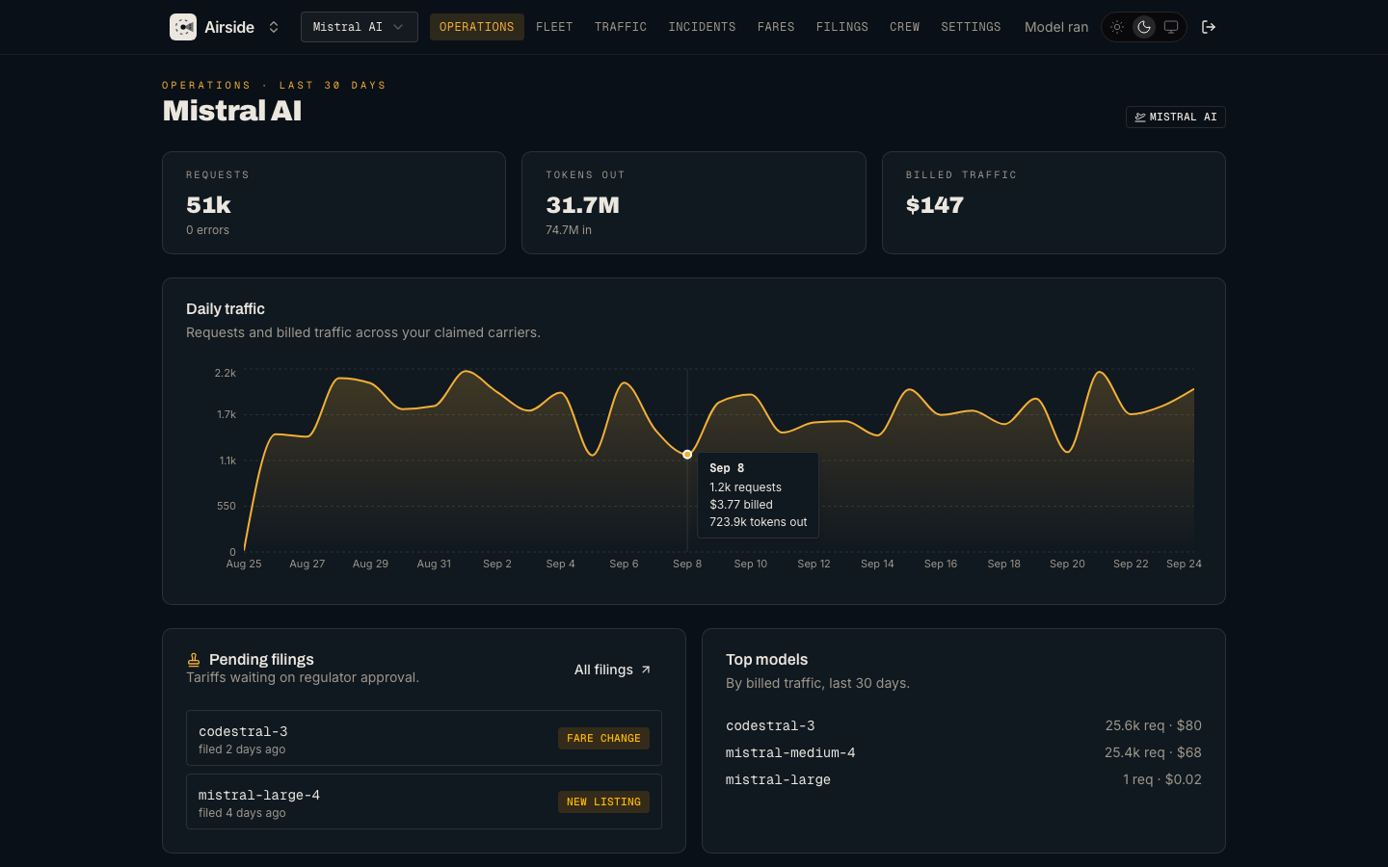The height and width of the screenshot is (867, 1388).
Task: Click the Model ran text in header
Action: click(1056, 27)
